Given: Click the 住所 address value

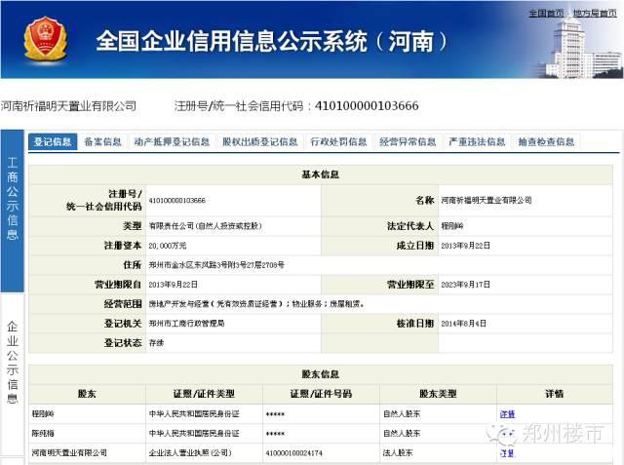Looking at the screenshot, I should click(x=216, y=265).
